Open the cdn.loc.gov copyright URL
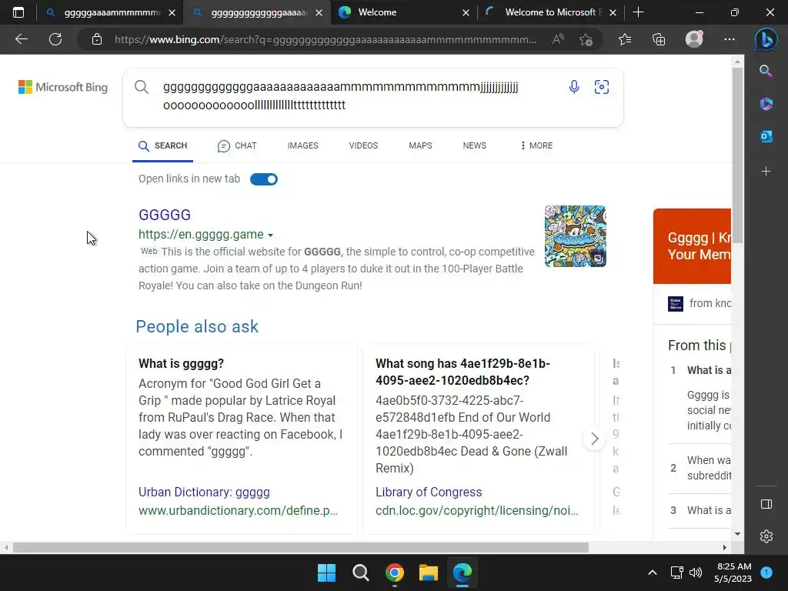The width and height of the screenshot is (788, 591). click(x=477, y=511)
